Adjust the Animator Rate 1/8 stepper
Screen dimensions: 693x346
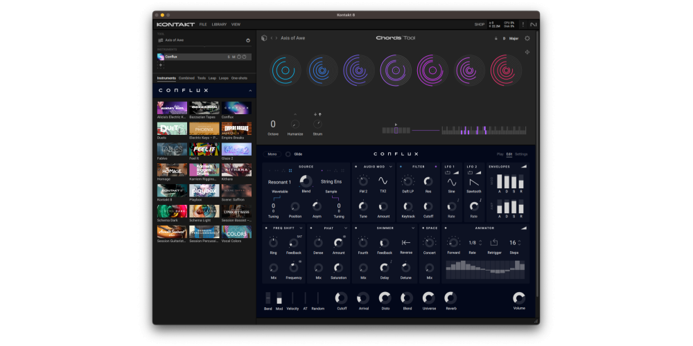(480, 243)
